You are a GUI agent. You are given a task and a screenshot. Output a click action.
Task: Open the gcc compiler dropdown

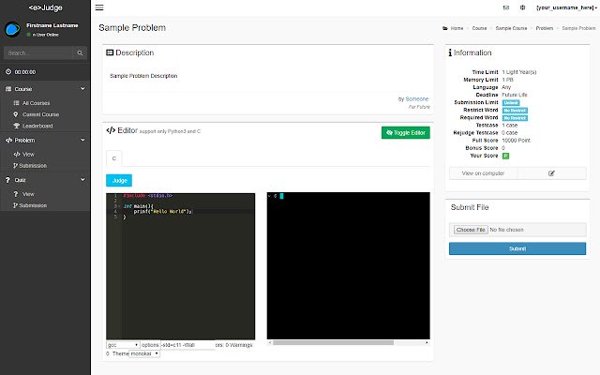coord(123,345)
